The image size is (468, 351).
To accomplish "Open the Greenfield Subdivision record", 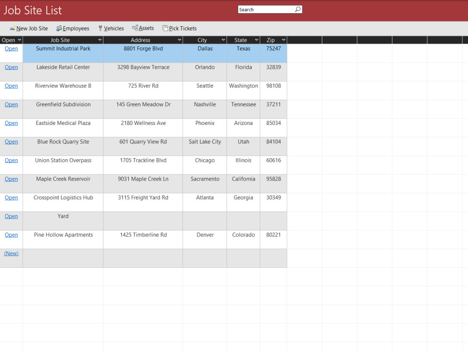I will (11, 104).
